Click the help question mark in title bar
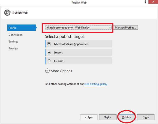Viewport: 158px width, 124px height. coord(146,2)
